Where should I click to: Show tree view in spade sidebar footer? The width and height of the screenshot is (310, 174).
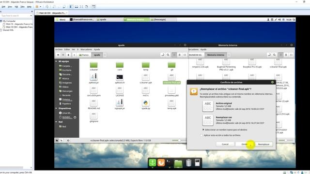click(x=62, y=141)
